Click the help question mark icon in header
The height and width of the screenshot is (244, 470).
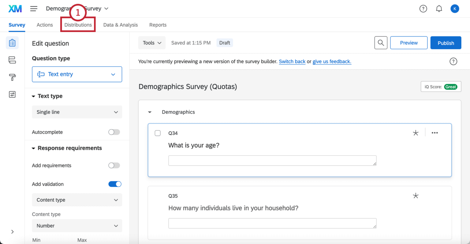pos(423,9)
